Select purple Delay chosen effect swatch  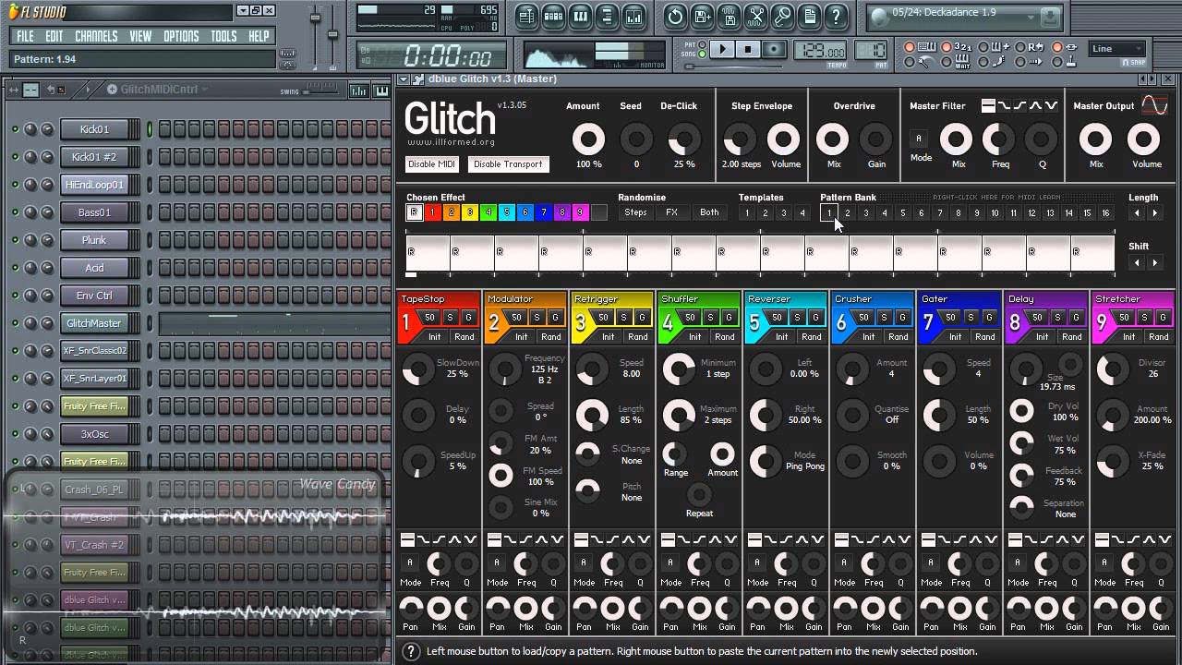(x=562, y=212)
